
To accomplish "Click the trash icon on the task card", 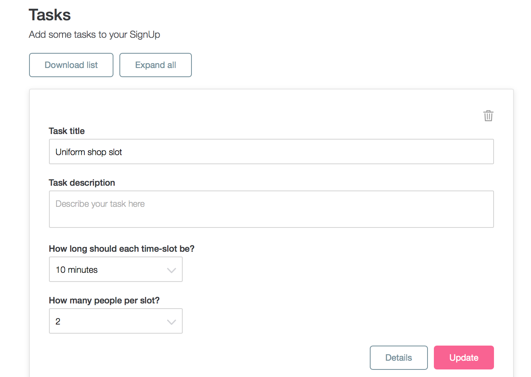I will (x=488, y=116).
